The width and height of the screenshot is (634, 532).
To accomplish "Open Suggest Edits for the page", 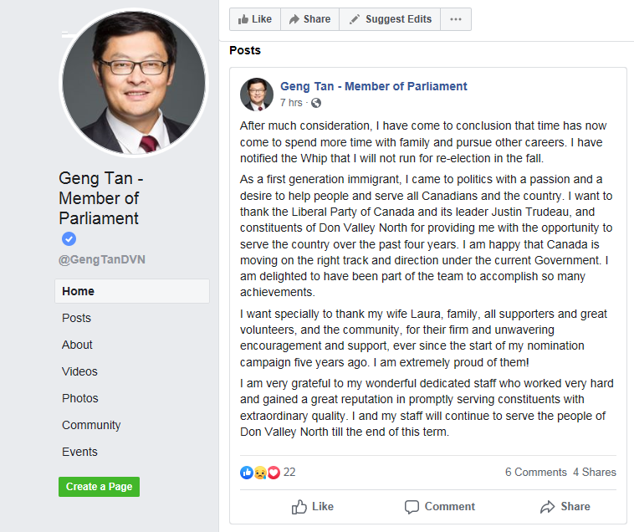I will [x=390, y=19].
